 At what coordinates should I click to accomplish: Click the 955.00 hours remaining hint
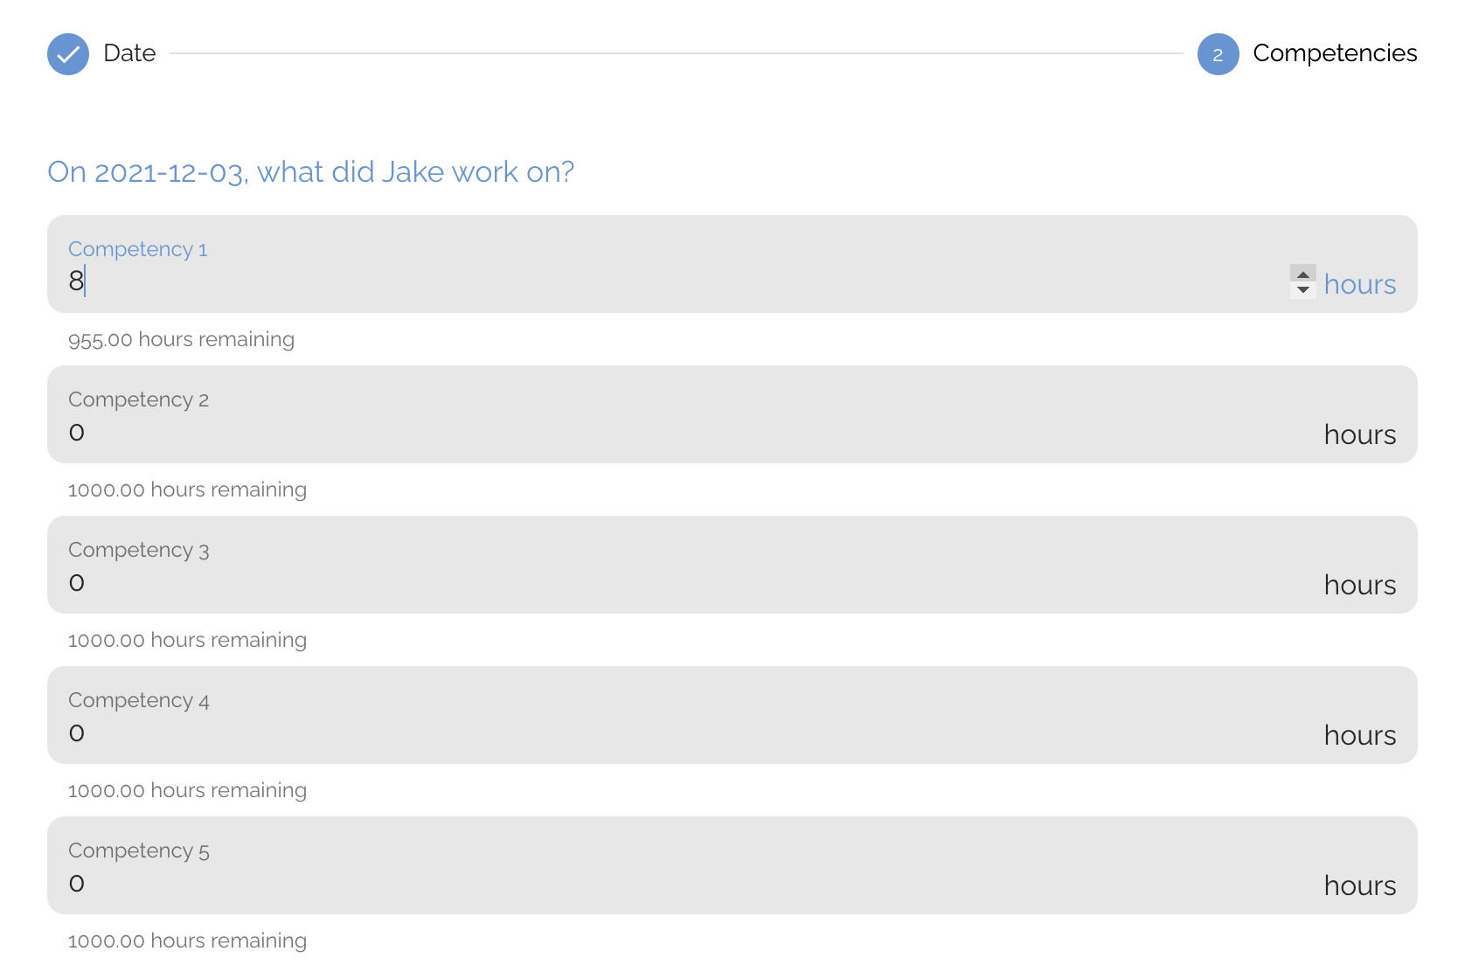(x=182, y=339)
